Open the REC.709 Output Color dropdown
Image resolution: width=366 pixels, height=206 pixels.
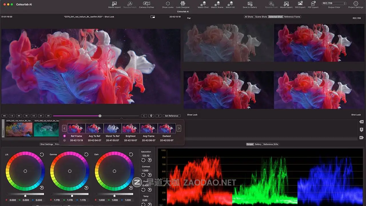pos(334,3)
